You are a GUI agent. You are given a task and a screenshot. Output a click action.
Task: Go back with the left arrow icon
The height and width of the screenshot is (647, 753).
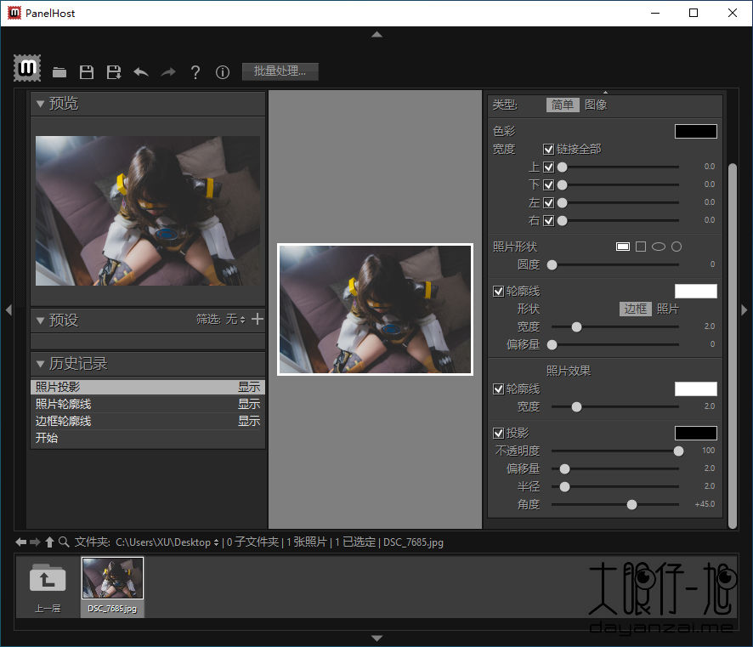pos(20,542)
